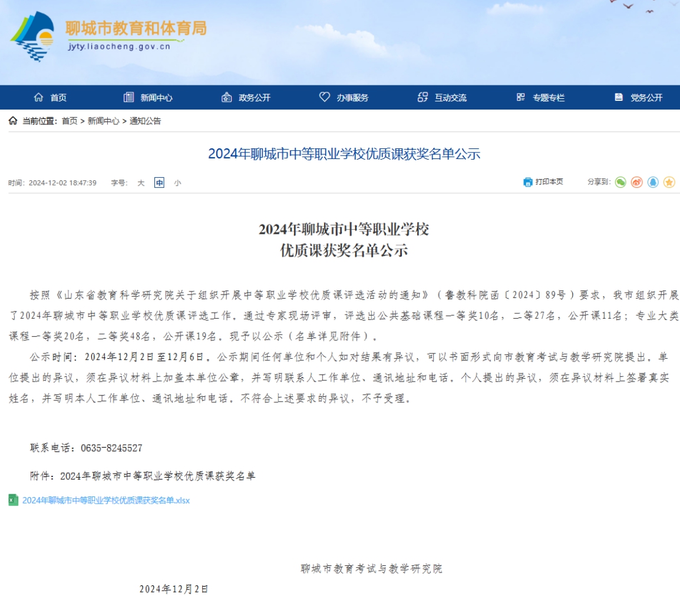Click the printer icon beside 打印本页
The image size is (680, 596).
528,182
